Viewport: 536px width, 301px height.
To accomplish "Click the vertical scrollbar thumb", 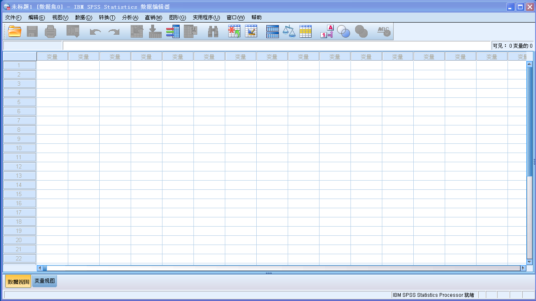I will (x=529, y=122).
